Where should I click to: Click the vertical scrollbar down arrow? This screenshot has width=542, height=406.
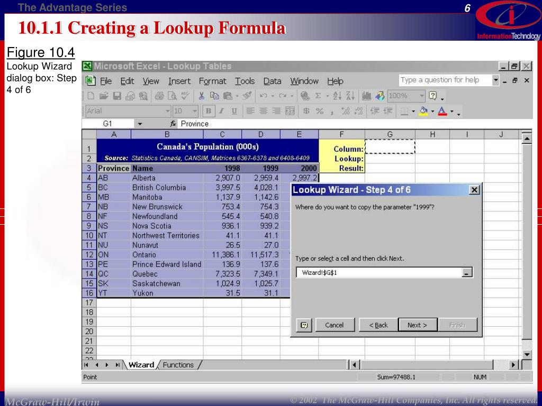point(527,355)
